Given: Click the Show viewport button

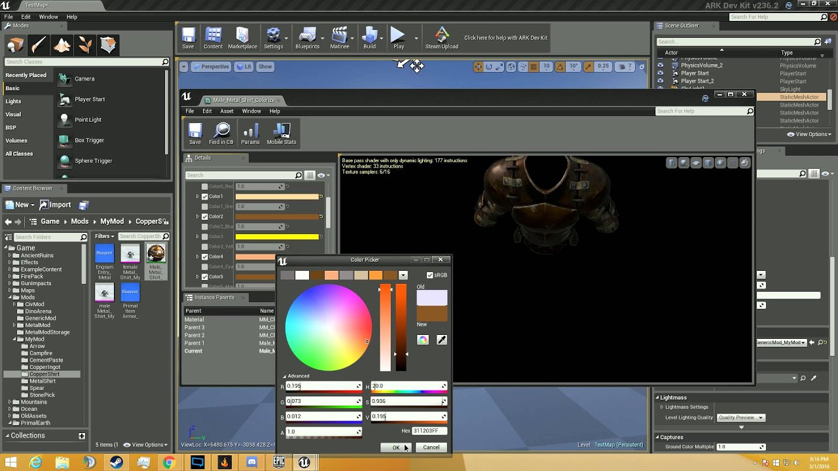Looking at the screenshot, I should (x=265, y=67).
